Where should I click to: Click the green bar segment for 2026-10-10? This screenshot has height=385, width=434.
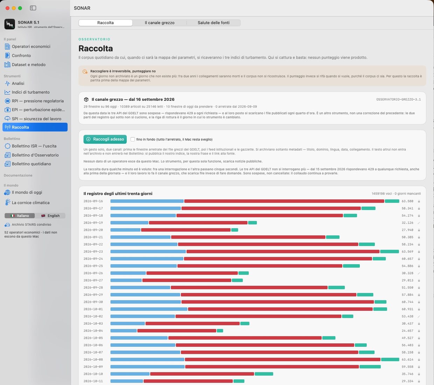pos(264,374)
